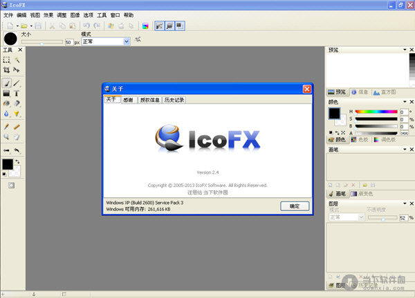Expand the color panel menu arrow
This screenshot has height=298, width=415.
(405, 101)
